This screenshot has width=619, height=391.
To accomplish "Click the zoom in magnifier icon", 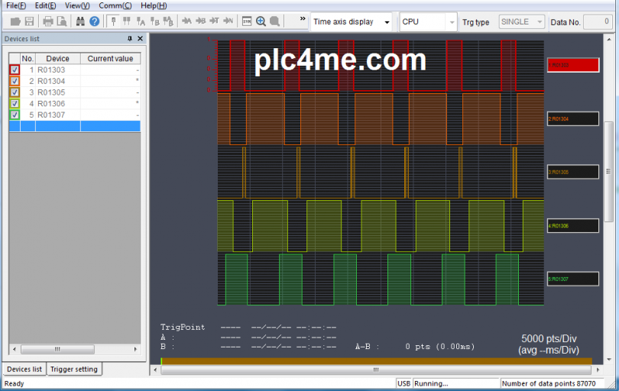I will [x=261, y=21].
